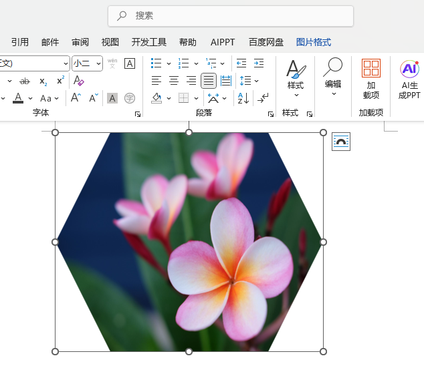The image size is (424, 386).
Task: Apply paragraph shading paint bucket
Action: click(156, 98)
